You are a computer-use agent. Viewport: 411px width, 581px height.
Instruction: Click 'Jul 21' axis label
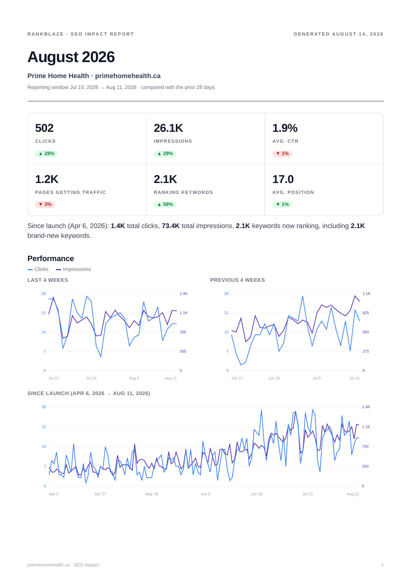point(308,494)
